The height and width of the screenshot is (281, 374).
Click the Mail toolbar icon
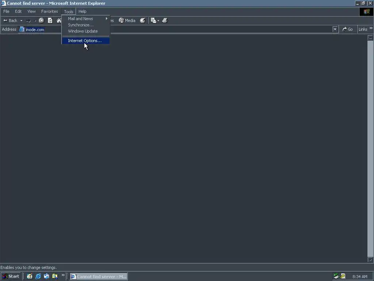tap(154, 20)
